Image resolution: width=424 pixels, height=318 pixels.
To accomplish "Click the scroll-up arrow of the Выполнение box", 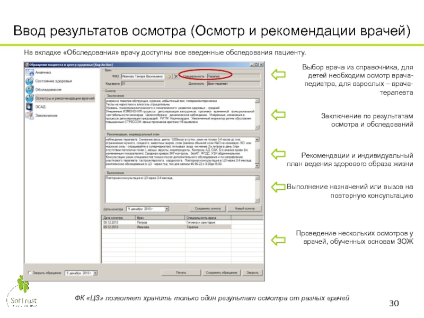I will coord(257,178).
